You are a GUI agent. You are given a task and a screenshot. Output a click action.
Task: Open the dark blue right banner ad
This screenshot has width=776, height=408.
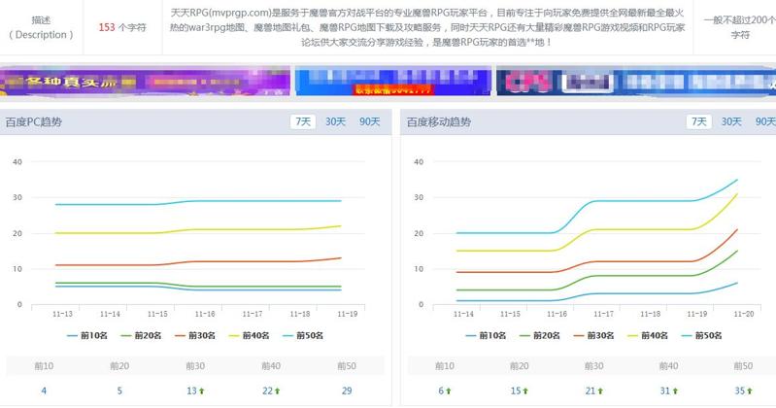pyautogui.click(x=636, y=82)
